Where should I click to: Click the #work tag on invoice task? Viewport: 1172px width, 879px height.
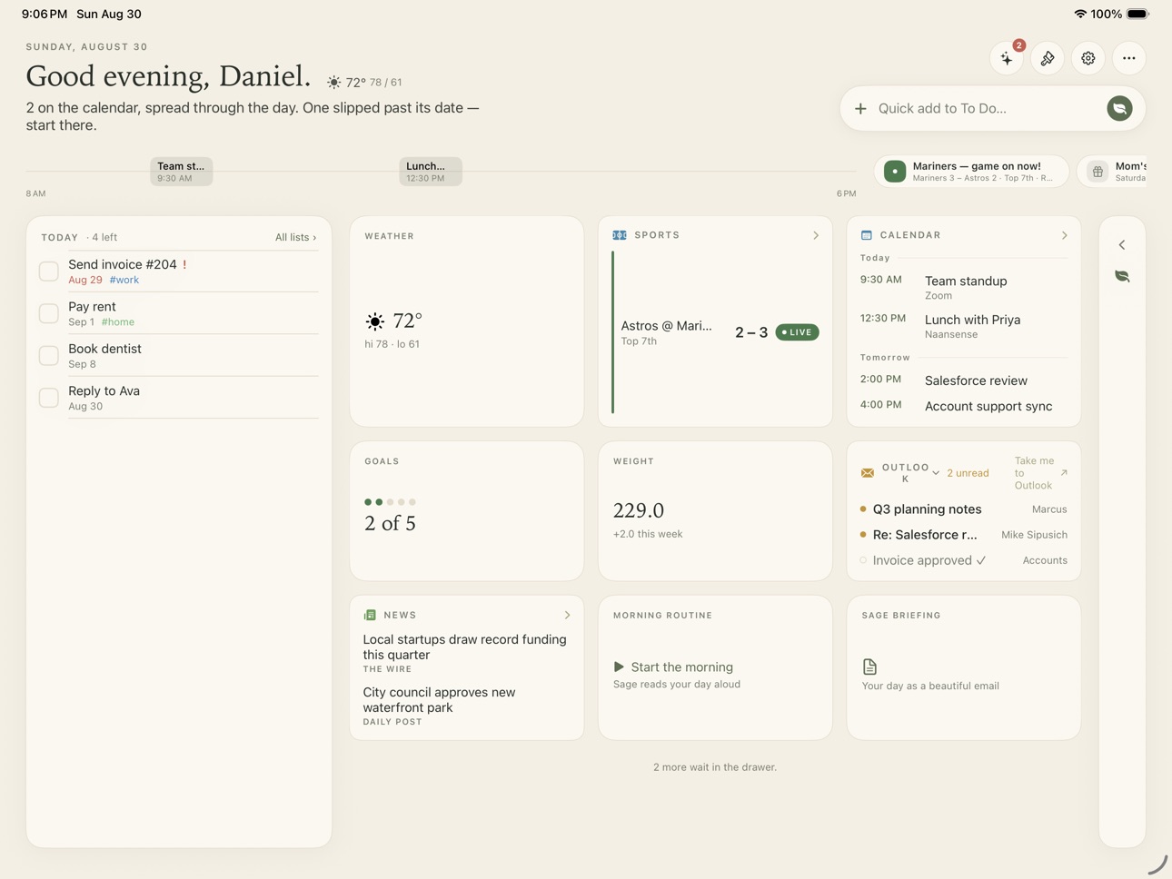coord(124,280)
